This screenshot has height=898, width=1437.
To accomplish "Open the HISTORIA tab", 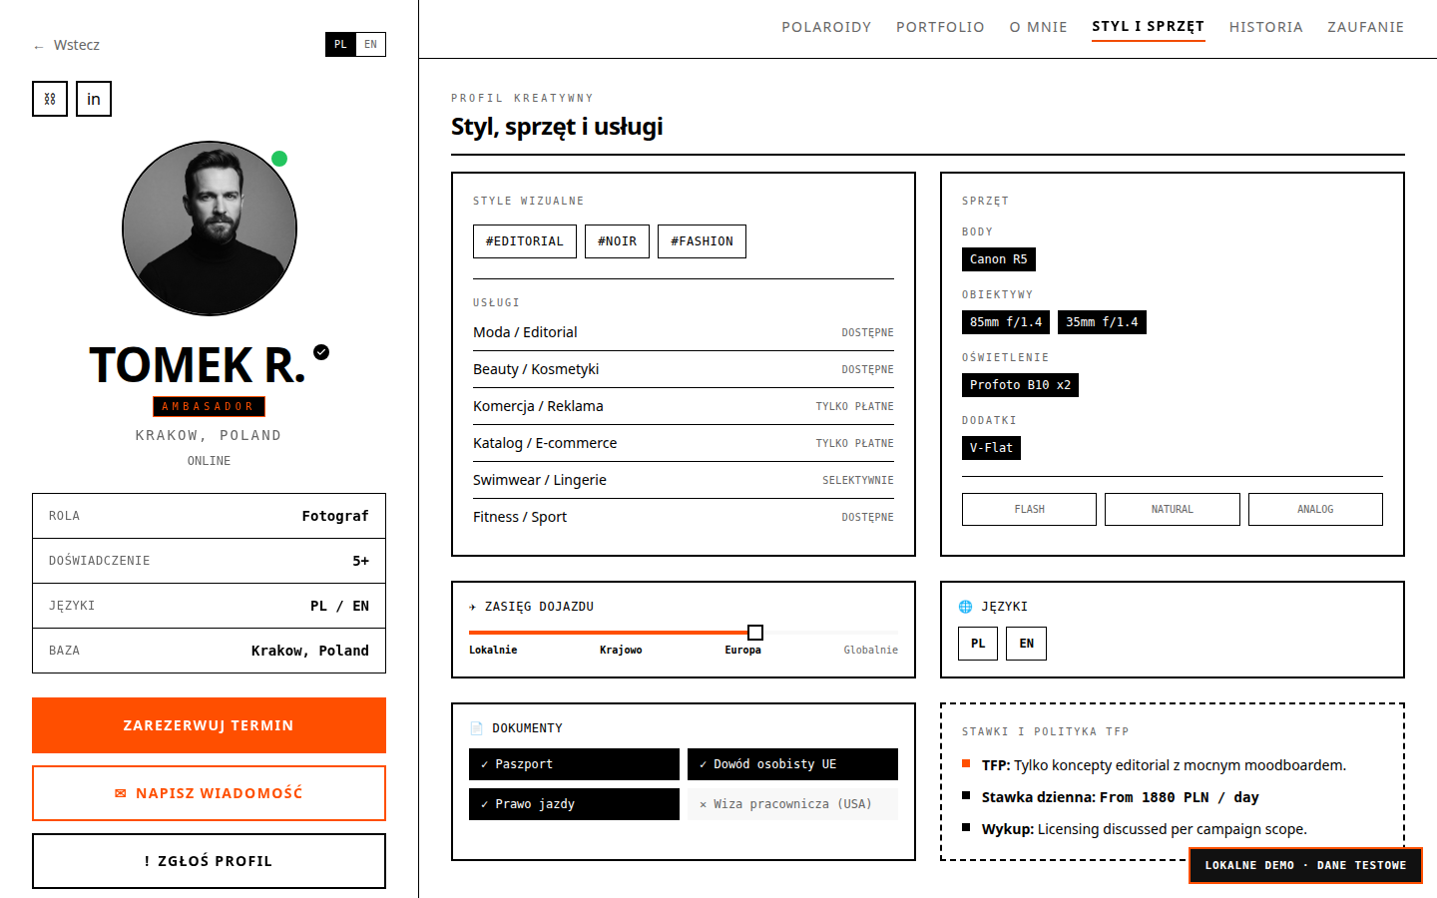I will point(1265,27).
